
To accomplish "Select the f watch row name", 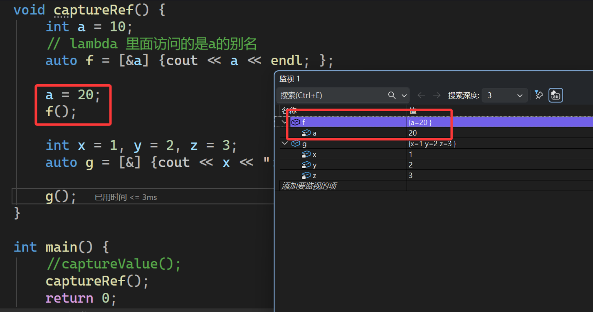I will click(304, 122).
